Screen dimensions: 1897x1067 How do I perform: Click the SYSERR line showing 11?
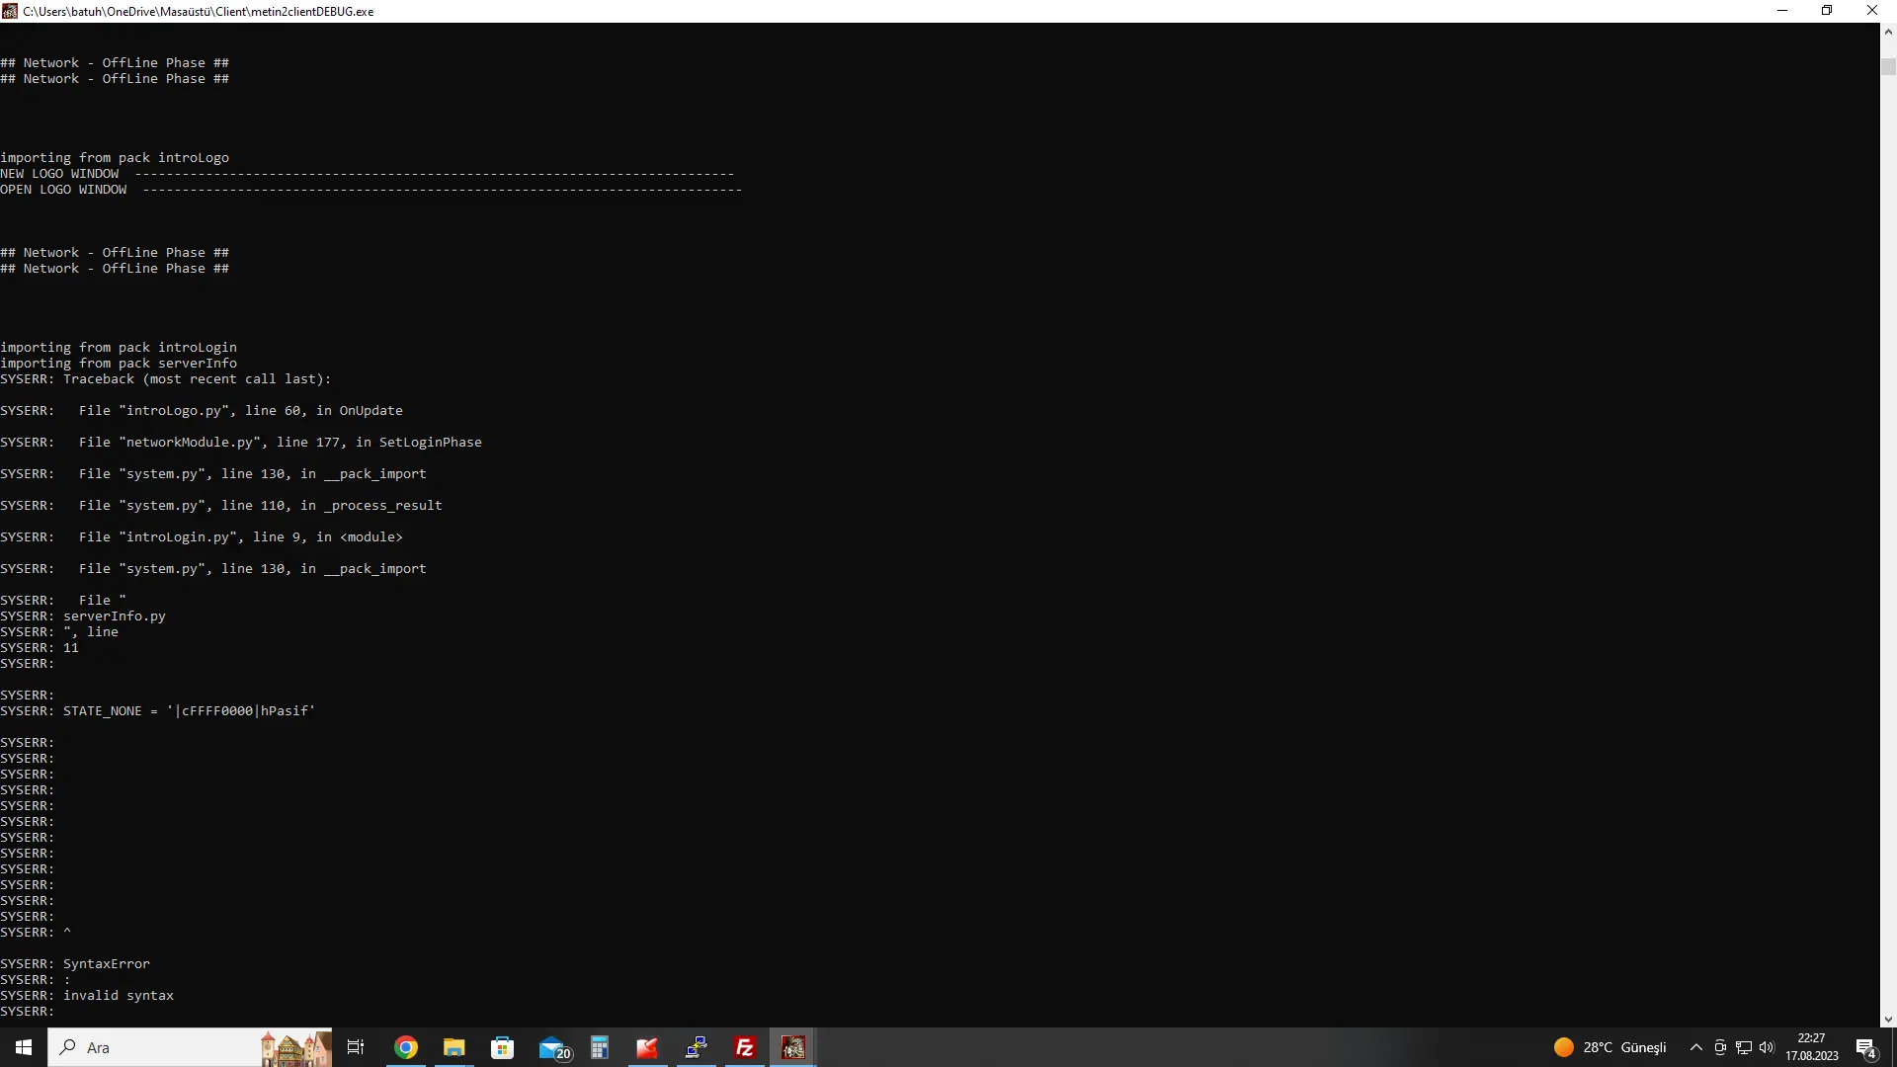pyautogui.click(x=40, y=648)
